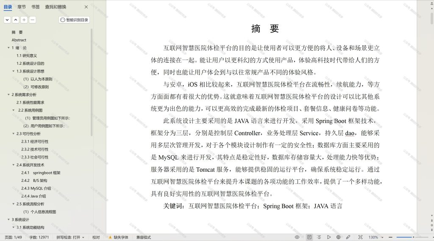Click the 缺失字体 warning
This screenshot has width=434, height=241.
coord(119,238)
